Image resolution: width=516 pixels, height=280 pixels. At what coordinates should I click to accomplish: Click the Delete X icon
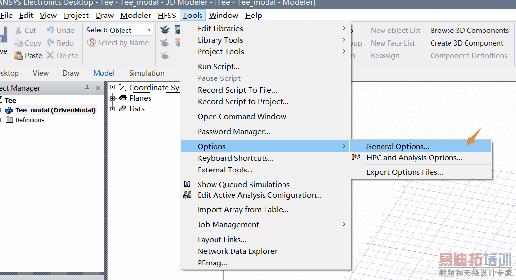coord(50,55)
